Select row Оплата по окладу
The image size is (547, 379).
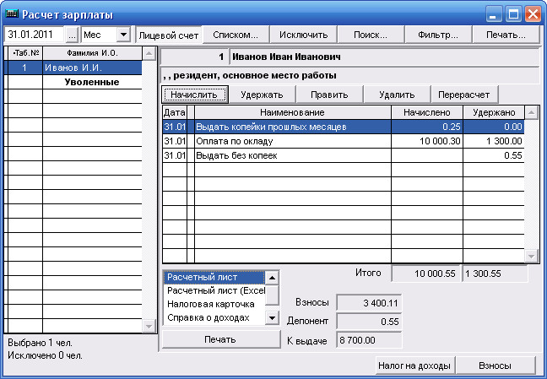click(x=292, y=141)
